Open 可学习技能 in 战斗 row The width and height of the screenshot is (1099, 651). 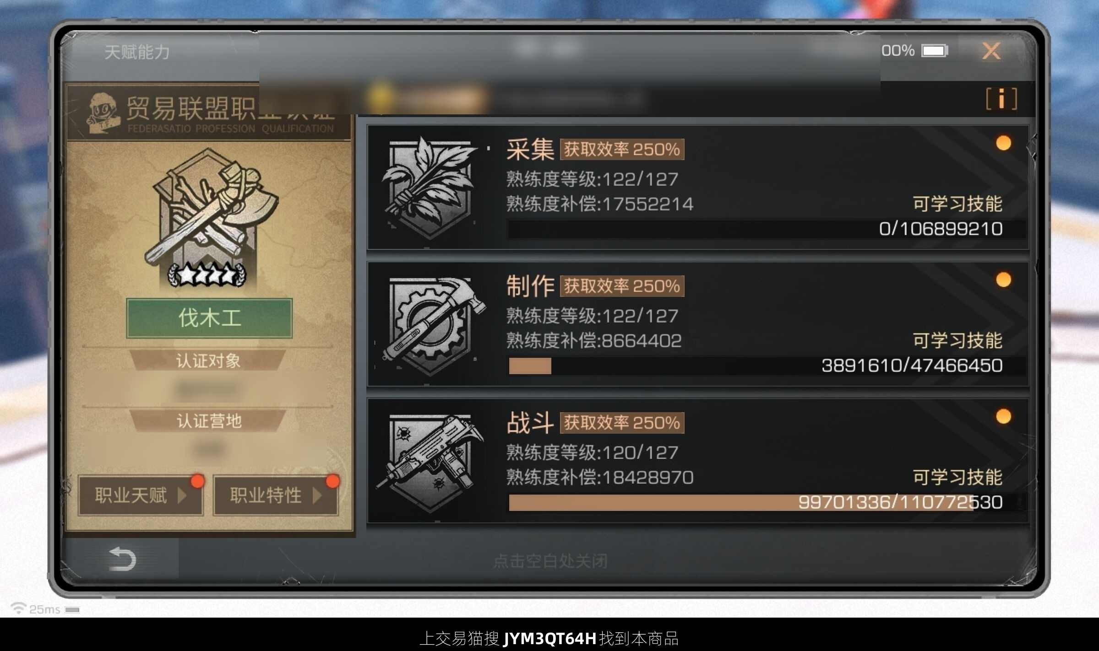click(958, 477)
